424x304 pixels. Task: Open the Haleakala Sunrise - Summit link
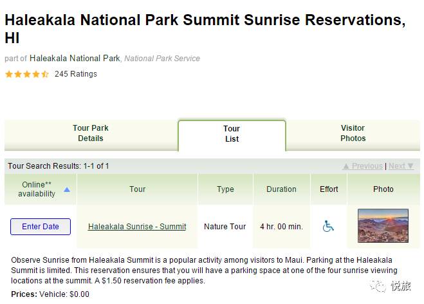pyautogui.click(x=137, y=227)
